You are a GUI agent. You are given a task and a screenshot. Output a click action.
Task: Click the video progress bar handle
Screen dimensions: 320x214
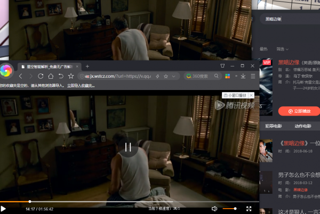pyautogui.click(x=30, y=202)
